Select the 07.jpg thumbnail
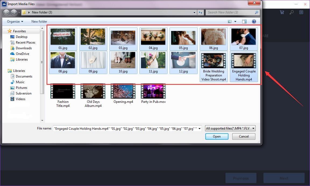Screen dimensions: 310x186 click(244, 39)
